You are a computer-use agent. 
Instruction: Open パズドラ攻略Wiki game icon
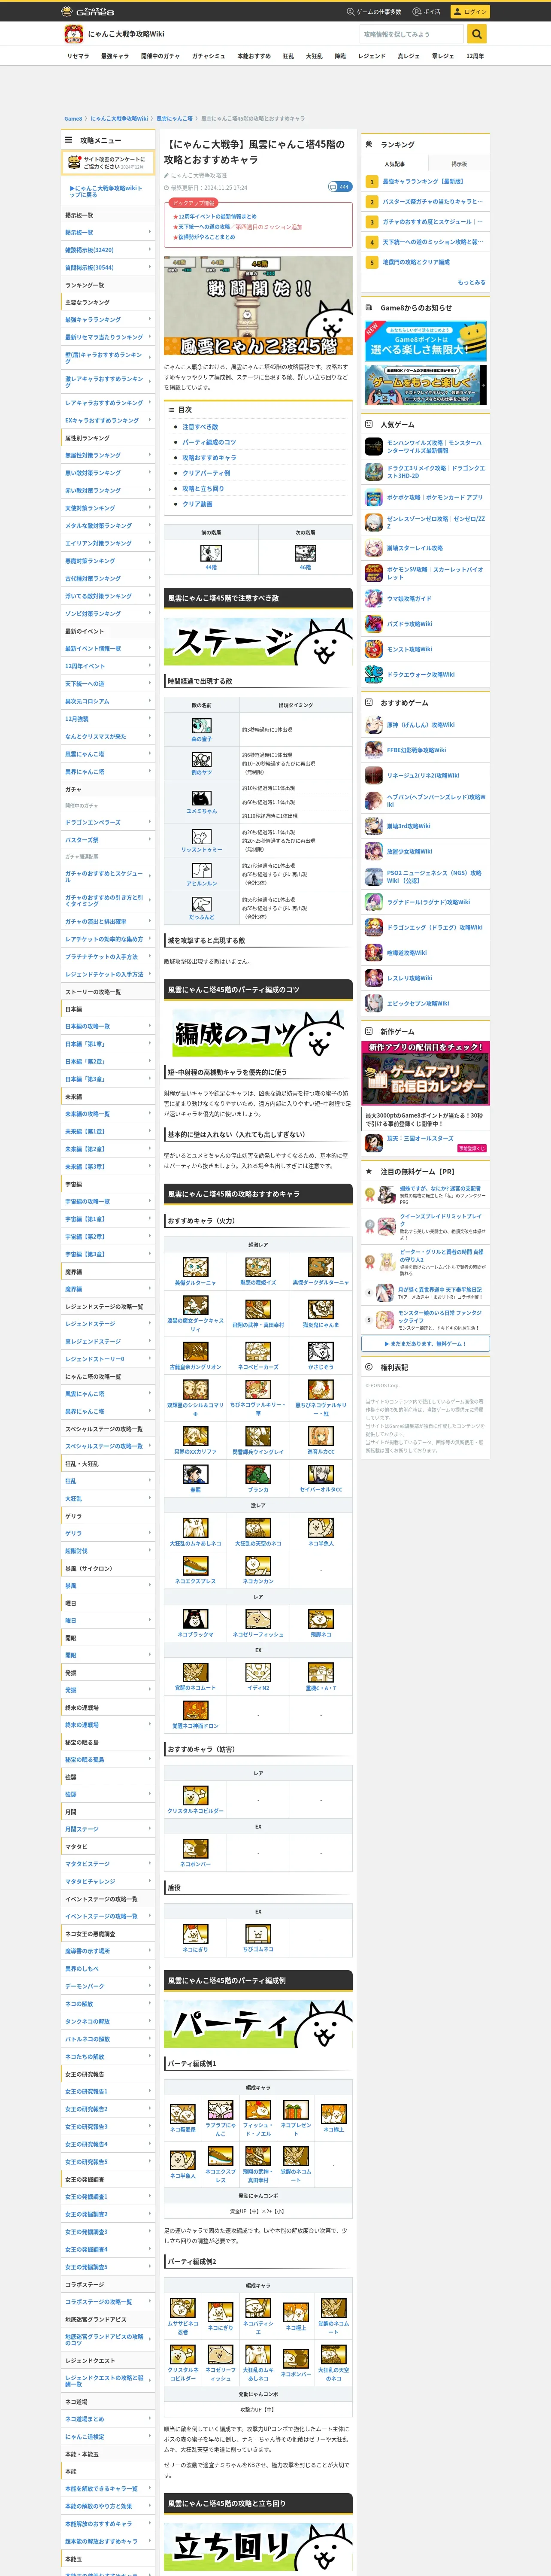pos(374,623)
